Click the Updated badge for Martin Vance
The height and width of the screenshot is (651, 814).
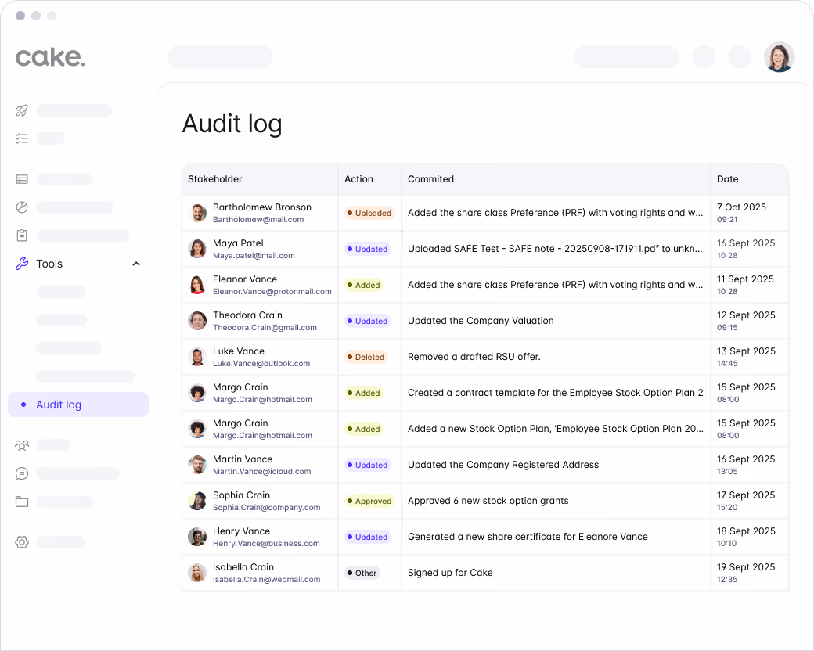click(x=368, y=465)
